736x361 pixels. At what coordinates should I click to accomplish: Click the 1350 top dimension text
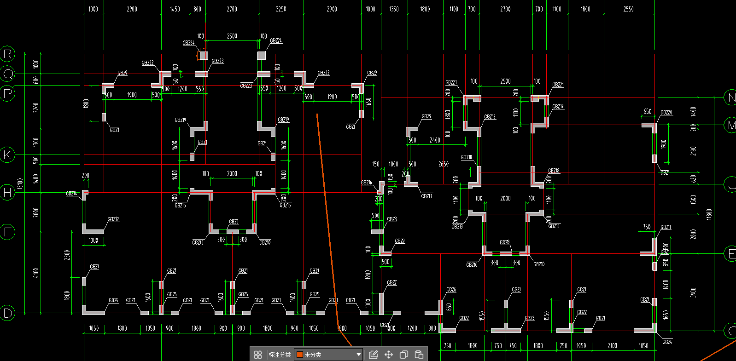pos(394,9)
